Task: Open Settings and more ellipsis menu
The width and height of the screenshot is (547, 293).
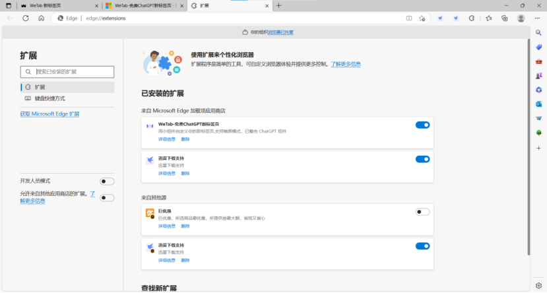Action: point(537,18)
